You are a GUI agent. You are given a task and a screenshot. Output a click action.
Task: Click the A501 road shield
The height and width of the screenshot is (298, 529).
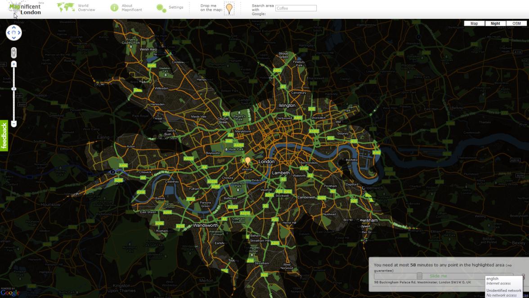pyautogui.click(x=298, y=118)
